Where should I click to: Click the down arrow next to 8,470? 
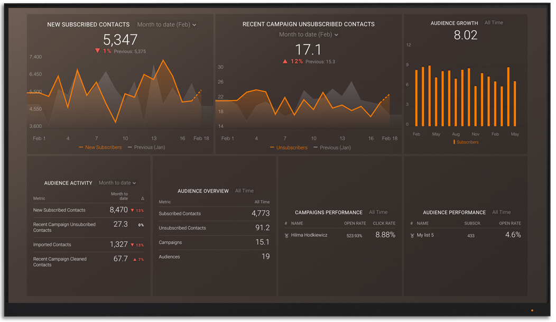coord(132,210)
